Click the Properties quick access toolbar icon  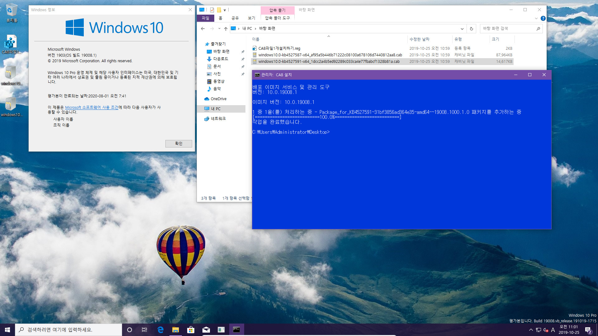tap(212, 10)
